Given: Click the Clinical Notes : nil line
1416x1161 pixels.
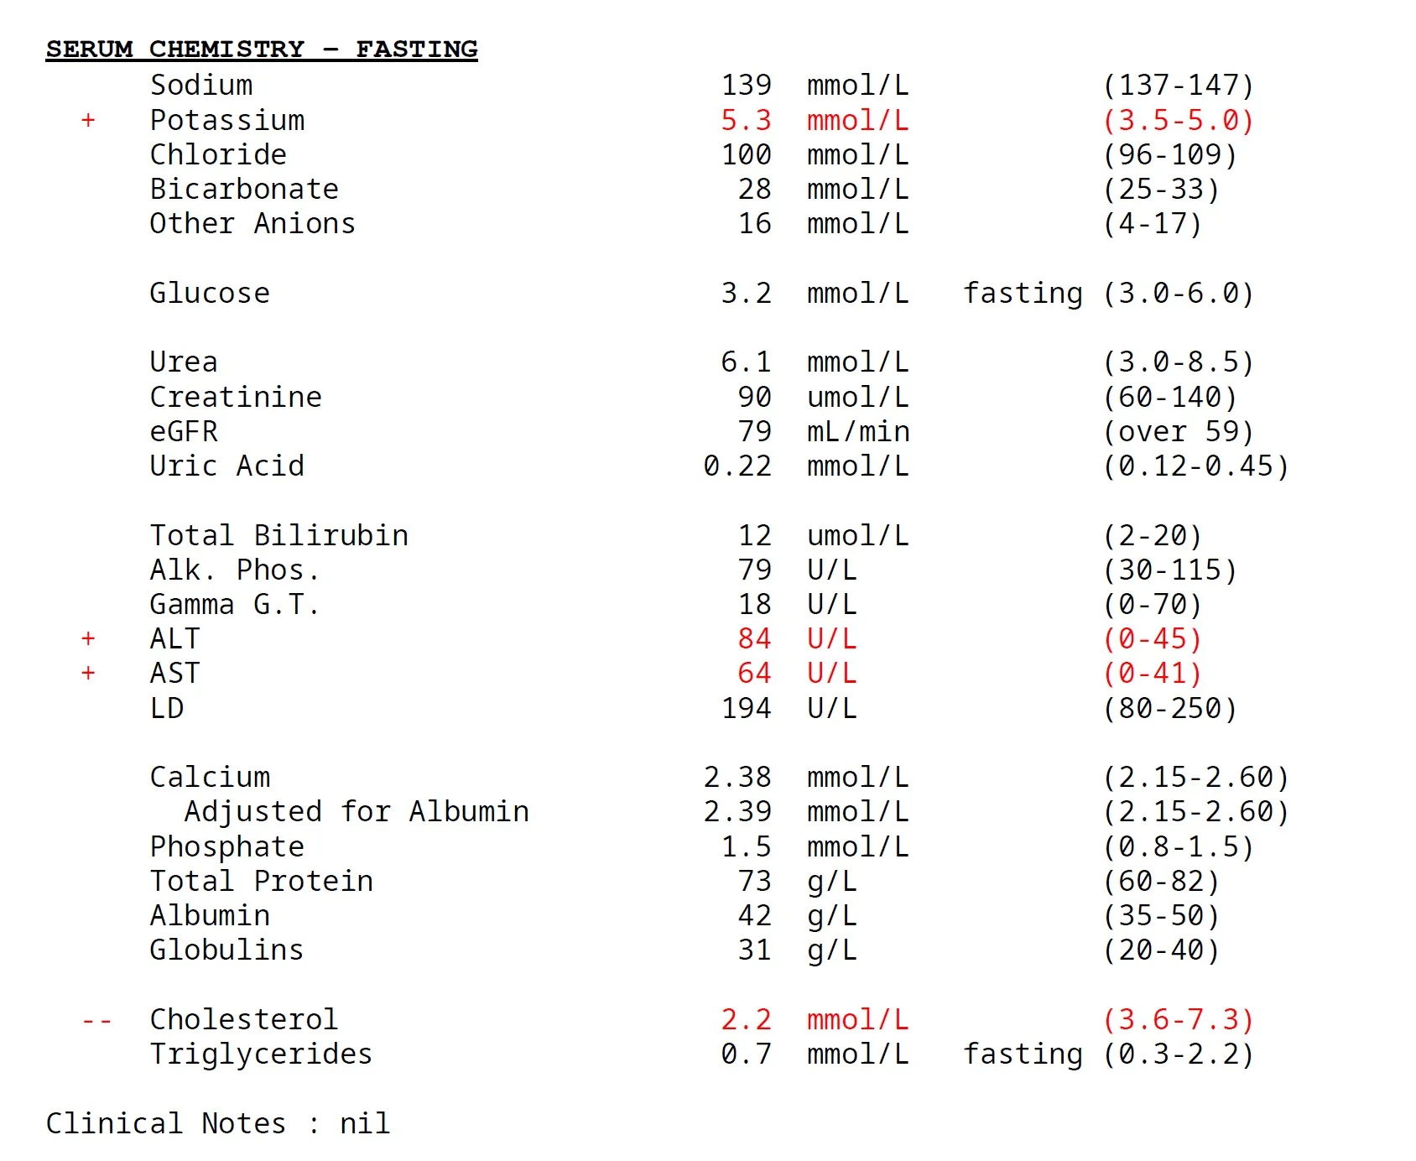Looking at the screenshot, I should [x=218, y=1124].
